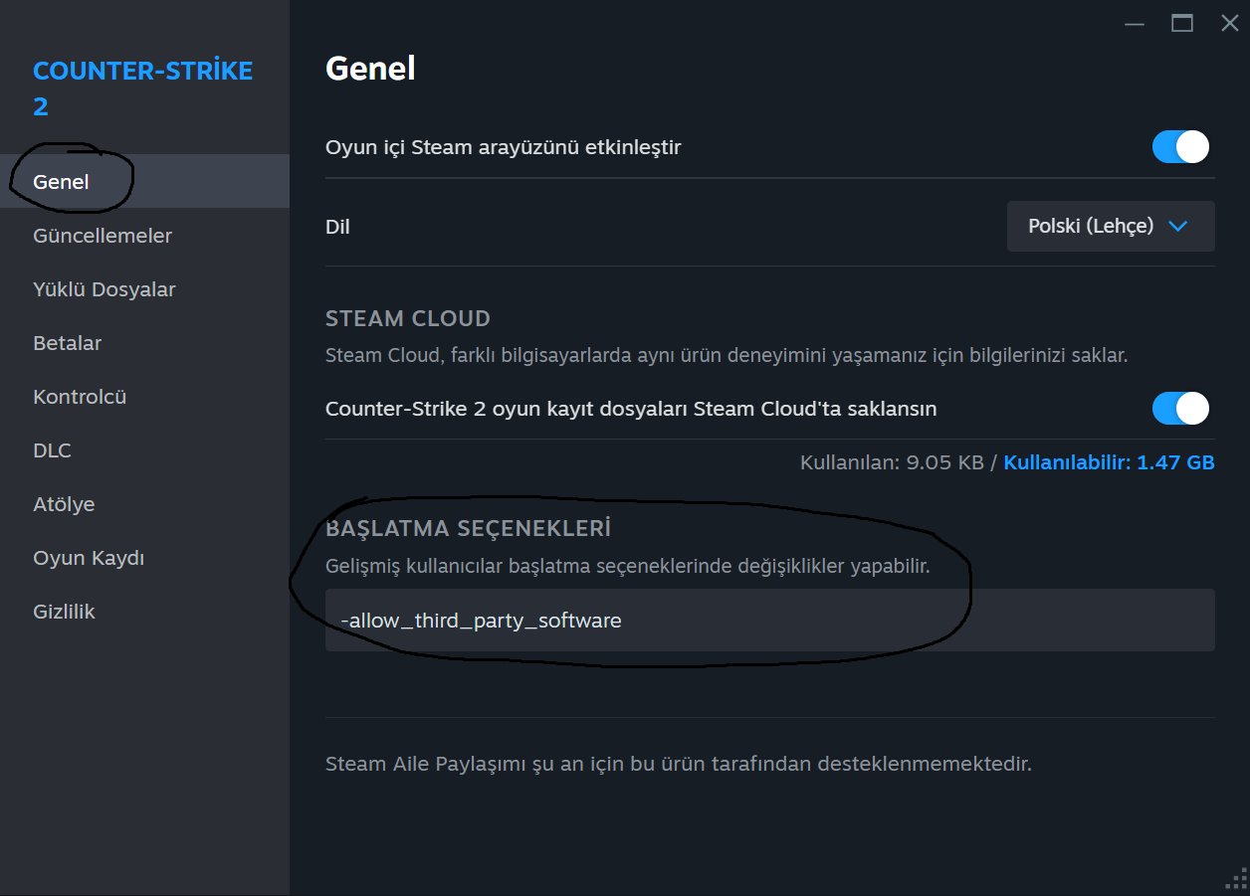
Task: Click the chevron next to Polski (Lehçe)
Action: click(1178, 227)
